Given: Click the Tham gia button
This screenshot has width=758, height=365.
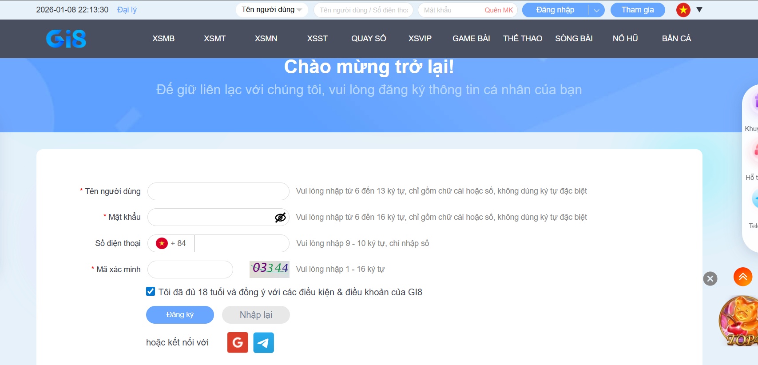Looking at the screenshot, I should click(638, 10).
